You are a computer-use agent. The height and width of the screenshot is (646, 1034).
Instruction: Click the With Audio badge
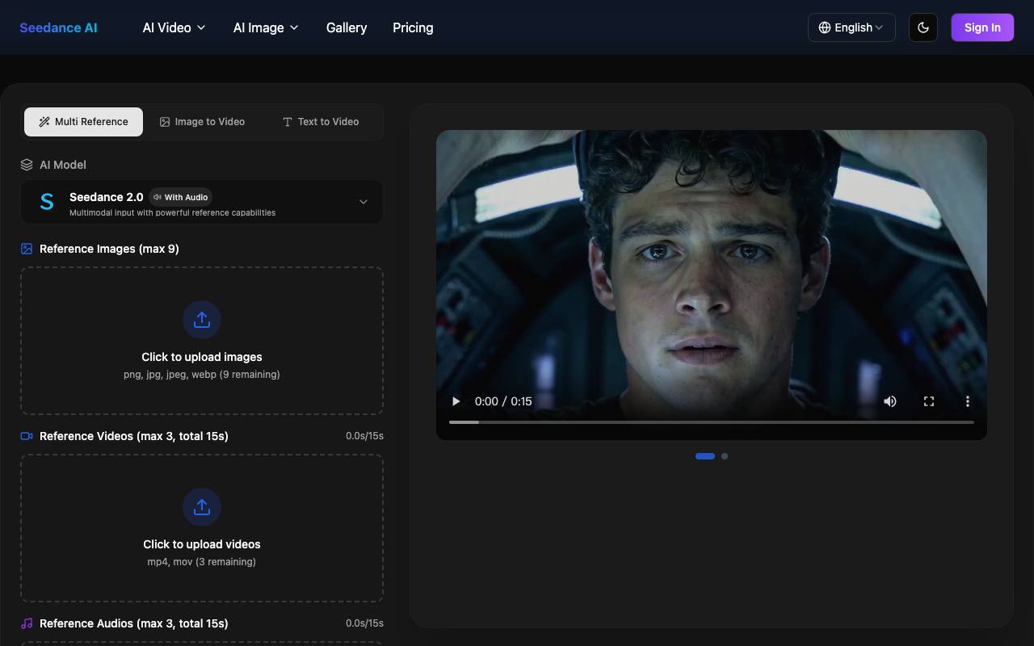(180, 197)
